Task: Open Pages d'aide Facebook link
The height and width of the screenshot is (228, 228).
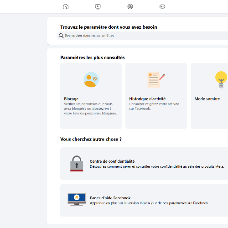Action: tap(110, 198)
